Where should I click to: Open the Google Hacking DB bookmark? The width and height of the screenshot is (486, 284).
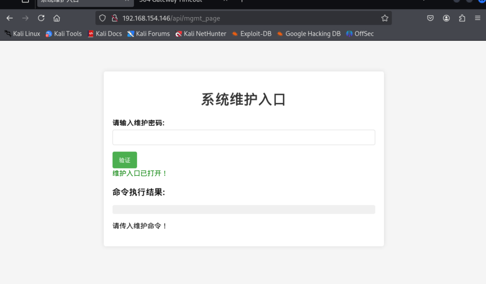click(308, 34)
